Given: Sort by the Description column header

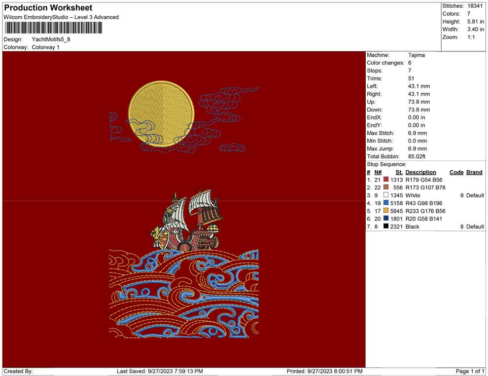Looking at the screenshot, I should tap(421, 172).
